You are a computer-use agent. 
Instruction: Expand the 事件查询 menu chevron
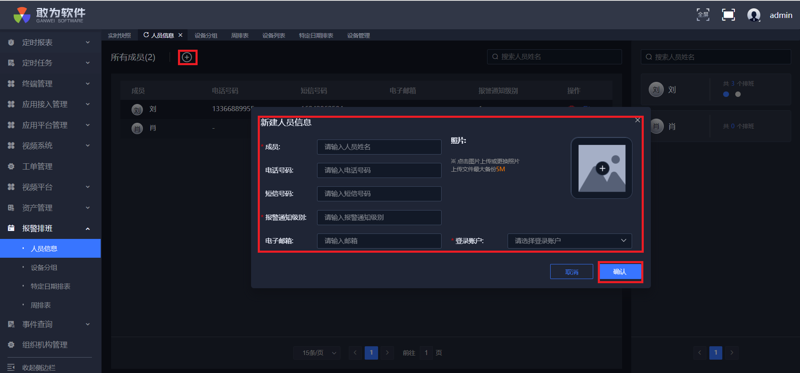(x=88, y=324)
